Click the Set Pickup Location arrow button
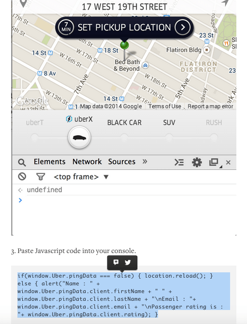Viewport: 247px width, 324px height. (183, 27)
